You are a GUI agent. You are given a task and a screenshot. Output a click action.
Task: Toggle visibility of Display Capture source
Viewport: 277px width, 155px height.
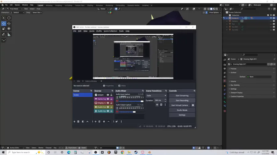point(108,103)
